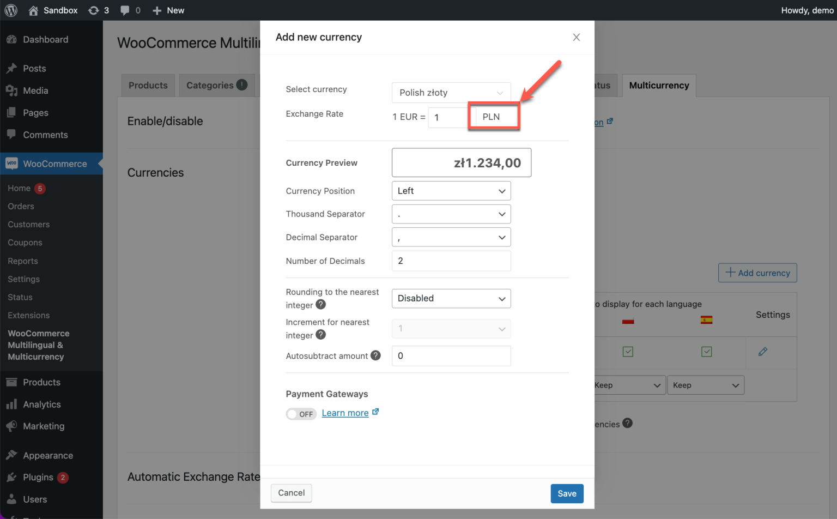Switch to the Multicurrency tab

click(658, 85)
